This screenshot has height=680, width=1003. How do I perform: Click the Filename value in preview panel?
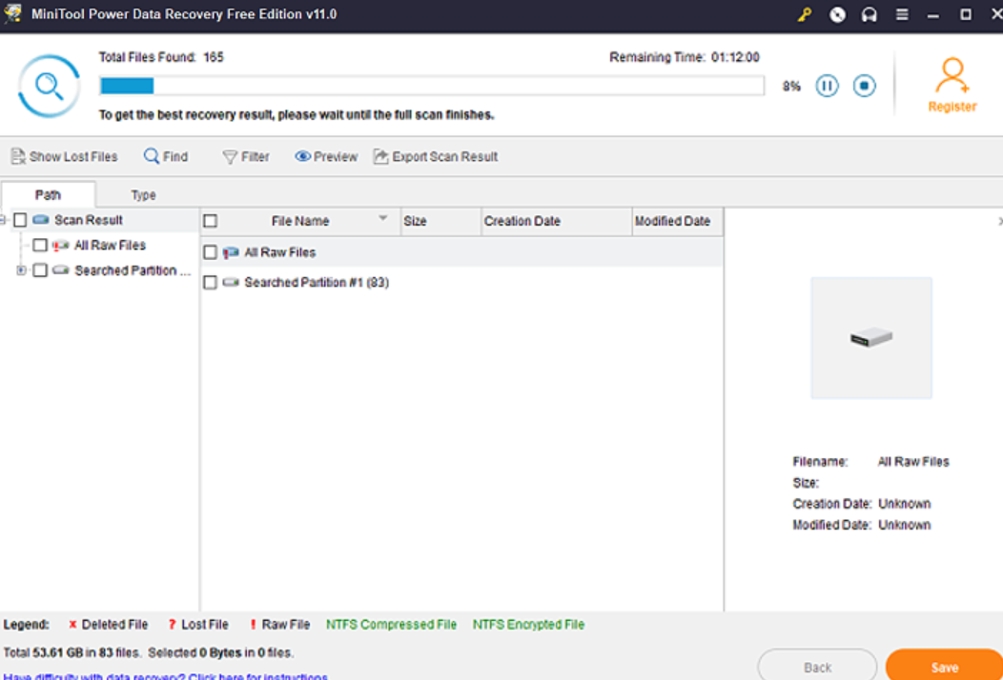[913, 461]
